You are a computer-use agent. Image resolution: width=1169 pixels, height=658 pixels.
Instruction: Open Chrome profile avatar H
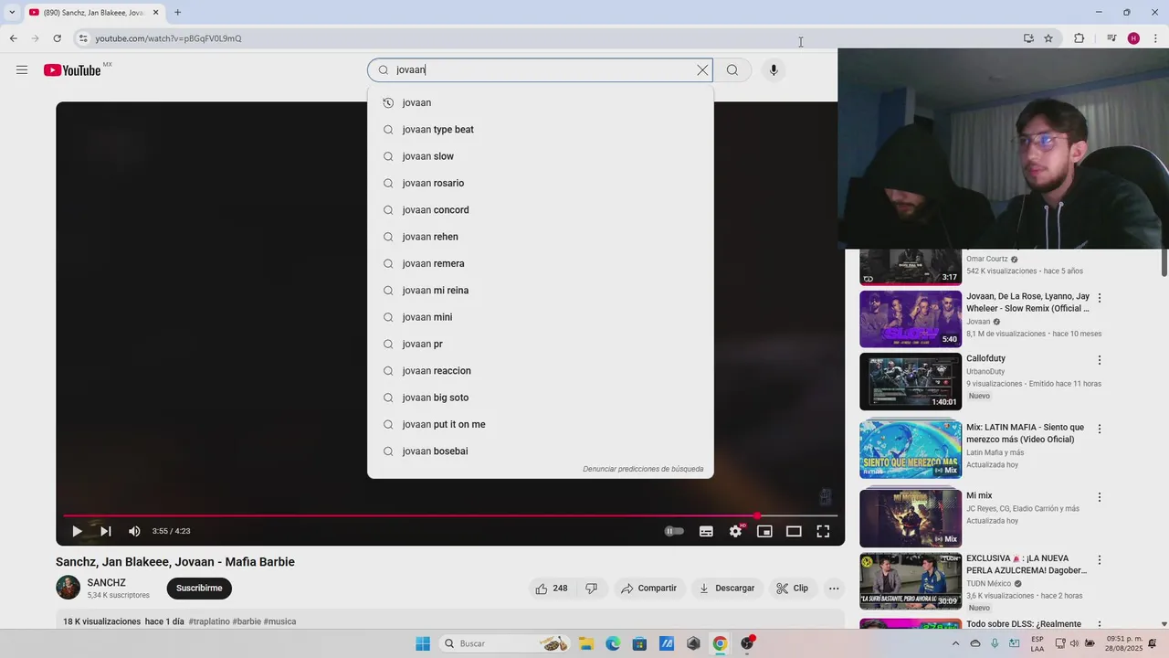pyautogui.click(x=1133, y=38)
